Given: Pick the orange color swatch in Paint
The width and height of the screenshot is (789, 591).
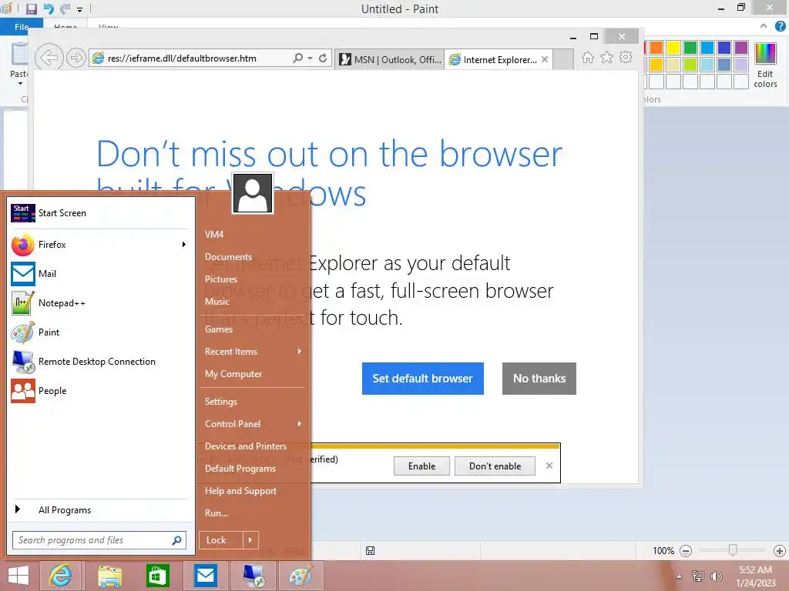Looking at the screenshot, I should tap(656, 47).
